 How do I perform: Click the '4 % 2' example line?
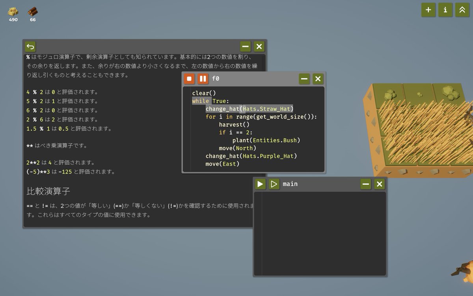point(62,92)
